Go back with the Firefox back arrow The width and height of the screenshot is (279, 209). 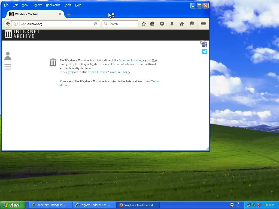8,24
